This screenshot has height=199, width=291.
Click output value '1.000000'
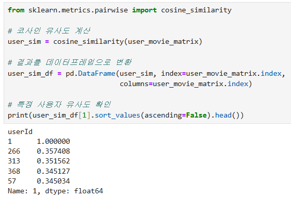tap(53, 141)
